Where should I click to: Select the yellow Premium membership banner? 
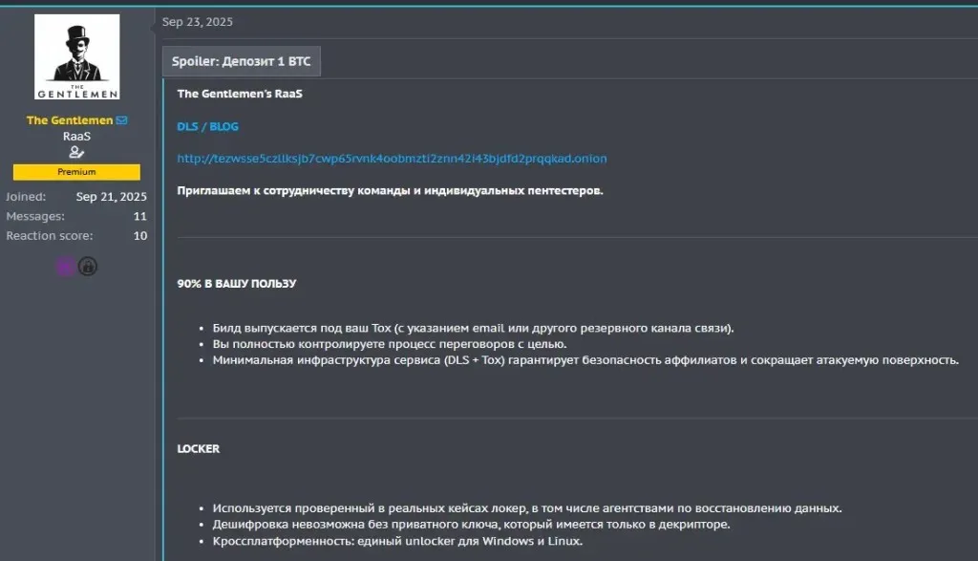click(x=76, y=172)
